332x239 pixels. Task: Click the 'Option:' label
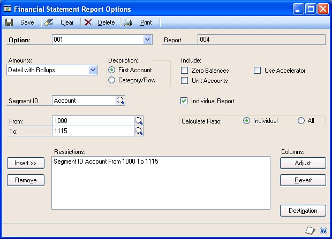pos(19,40)
